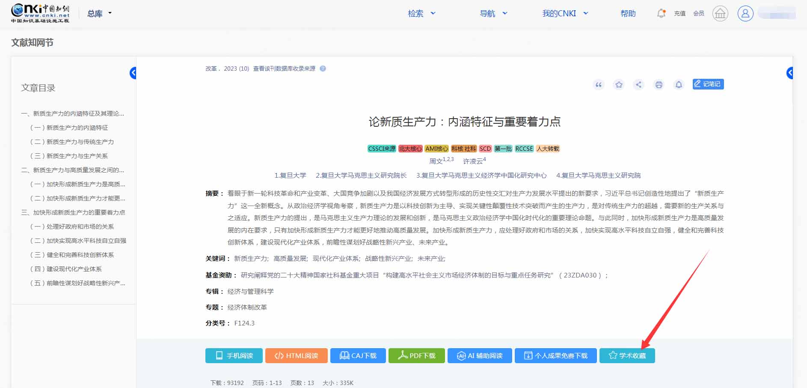The width and height of the screenshot is (807, 388).
Task: Click the help question mark icon
Action: tap(323, 69)
